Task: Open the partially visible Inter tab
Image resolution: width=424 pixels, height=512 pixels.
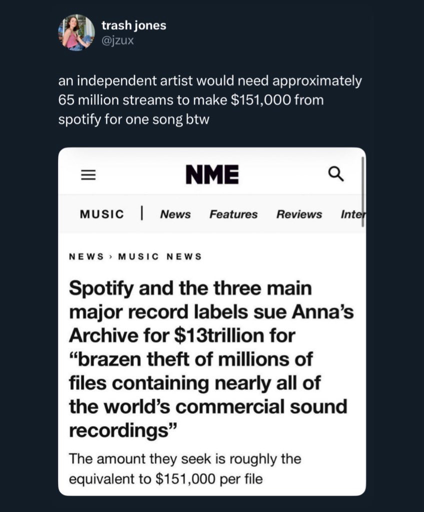Action: (x=353, y=214)
